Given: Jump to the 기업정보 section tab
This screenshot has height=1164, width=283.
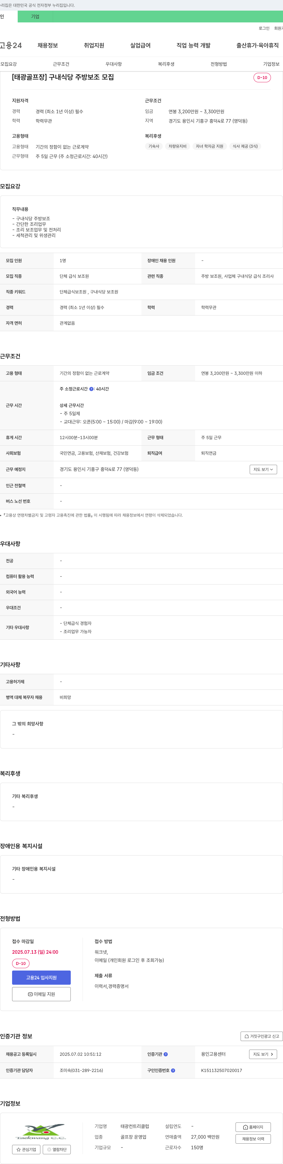Looking at the screenshot, I should pyautogui.click(x=271, y=64).
